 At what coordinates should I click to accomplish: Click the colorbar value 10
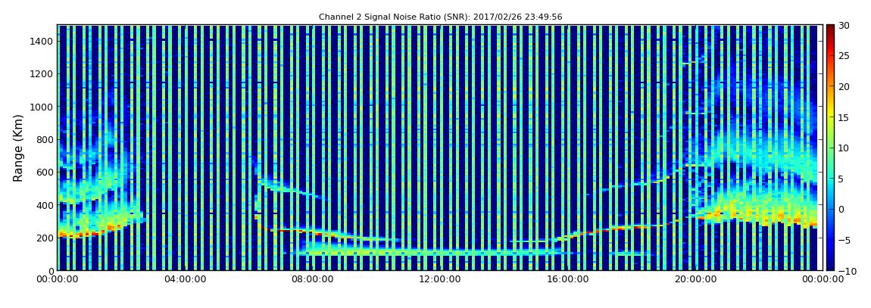[x=843, y=148]
